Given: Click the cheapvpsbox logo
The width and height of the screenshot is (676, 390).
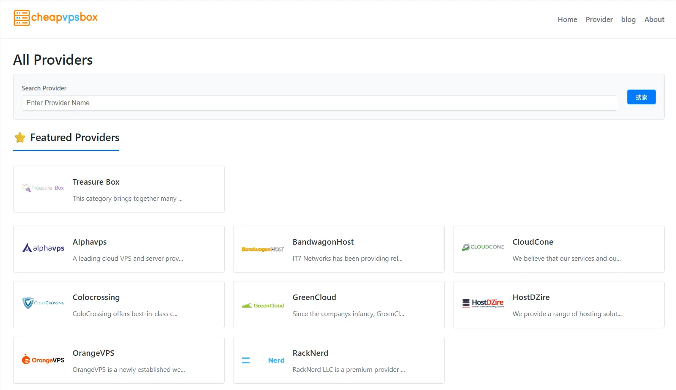Looking at the screenshot, I should click(x=55, y=18).
